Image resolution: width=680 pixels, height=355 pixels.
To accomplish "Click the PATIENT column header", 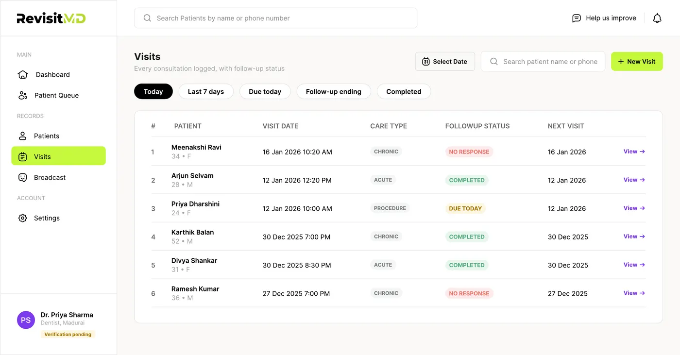I will coord(187,126).
